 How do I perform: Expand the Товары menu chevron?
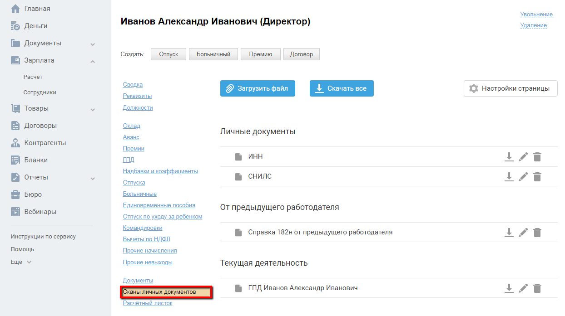point(93,109)
